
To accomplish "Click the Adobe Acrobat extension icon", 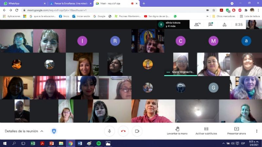I will [221, 10].
